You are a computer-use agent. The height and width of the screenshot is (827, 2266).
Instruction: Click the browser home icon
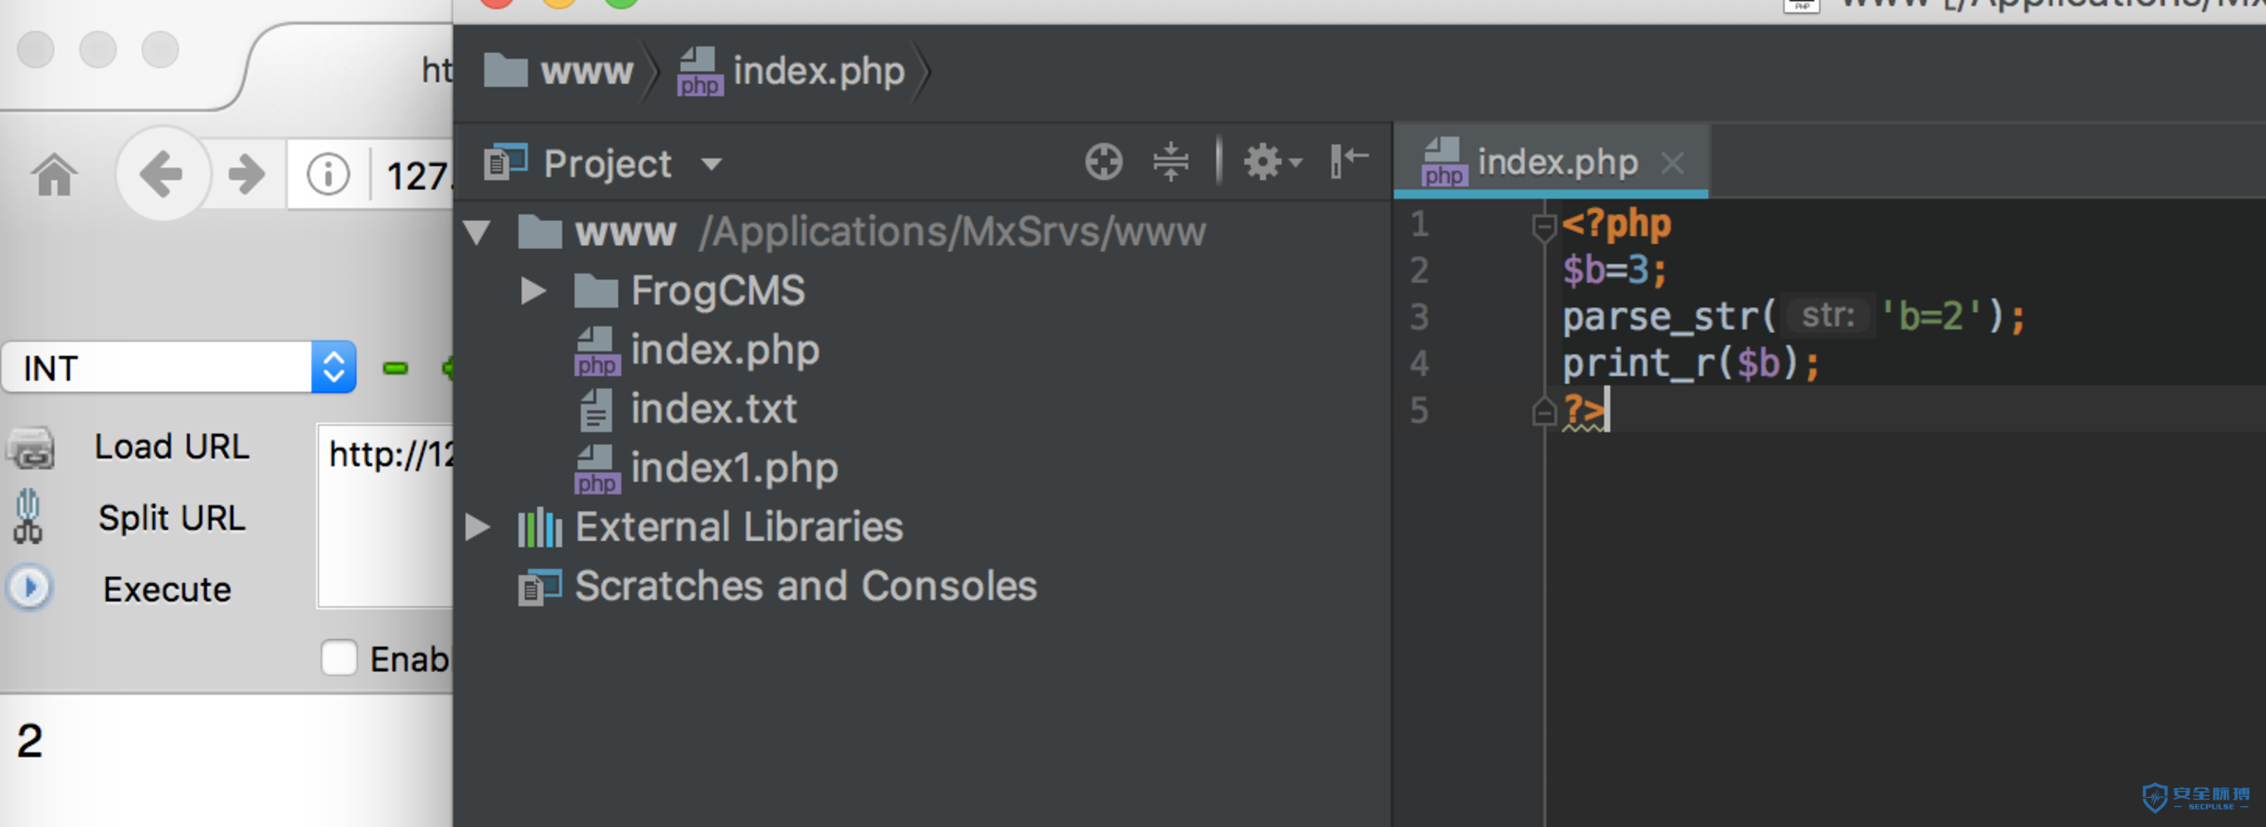coord(55,174)
